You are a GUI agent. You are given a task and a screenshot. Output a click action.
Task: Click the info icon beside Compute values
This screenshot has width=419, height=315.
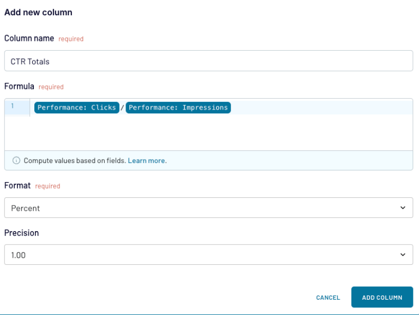pos(16,161)
